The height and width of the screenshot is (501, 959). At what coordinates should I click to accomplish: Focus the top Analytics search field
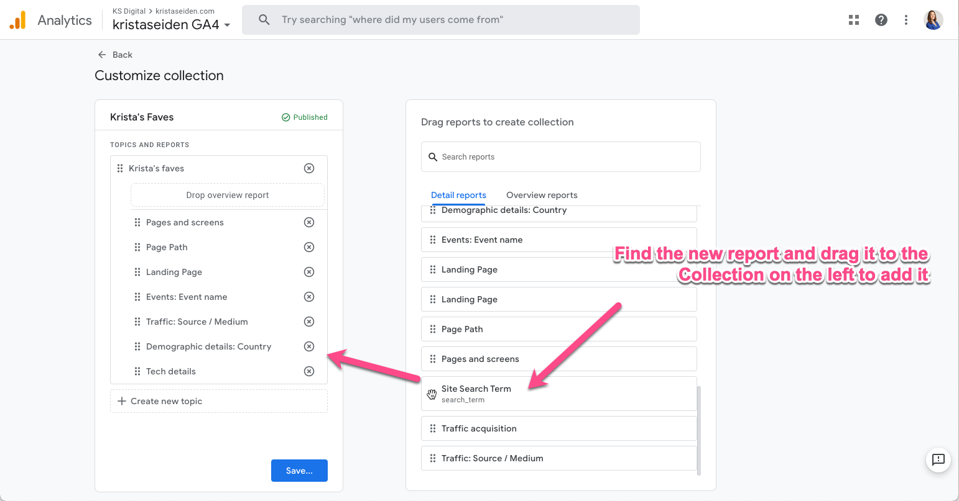(x=441, y=20)
